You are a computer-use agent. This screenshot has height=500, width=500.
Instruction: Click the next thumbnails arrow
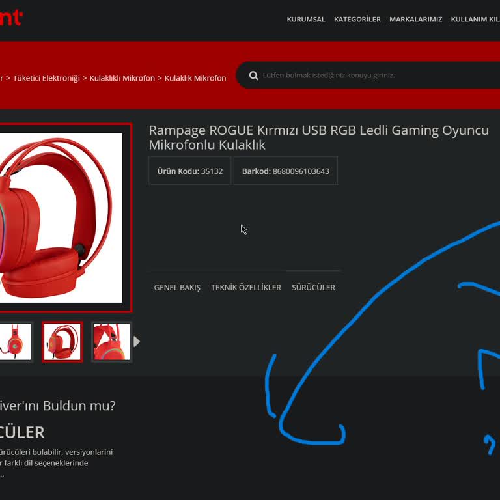[137, 342]
